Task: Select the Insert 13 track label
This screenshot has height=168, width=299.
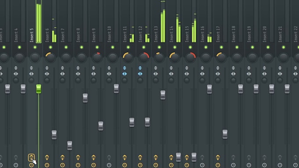Action: tap(156, 34)
